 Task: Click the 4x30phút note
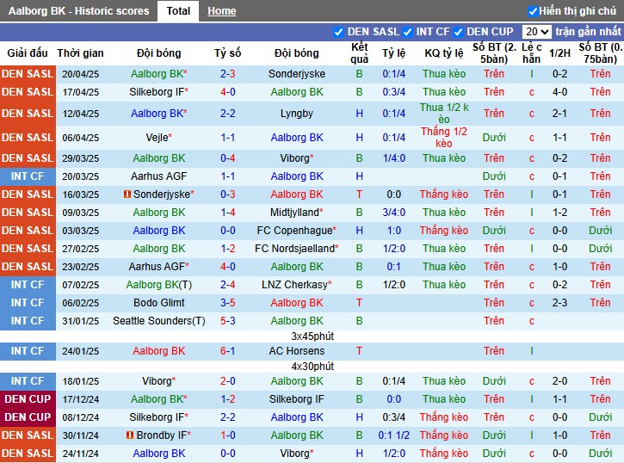[x=312, y=367]
